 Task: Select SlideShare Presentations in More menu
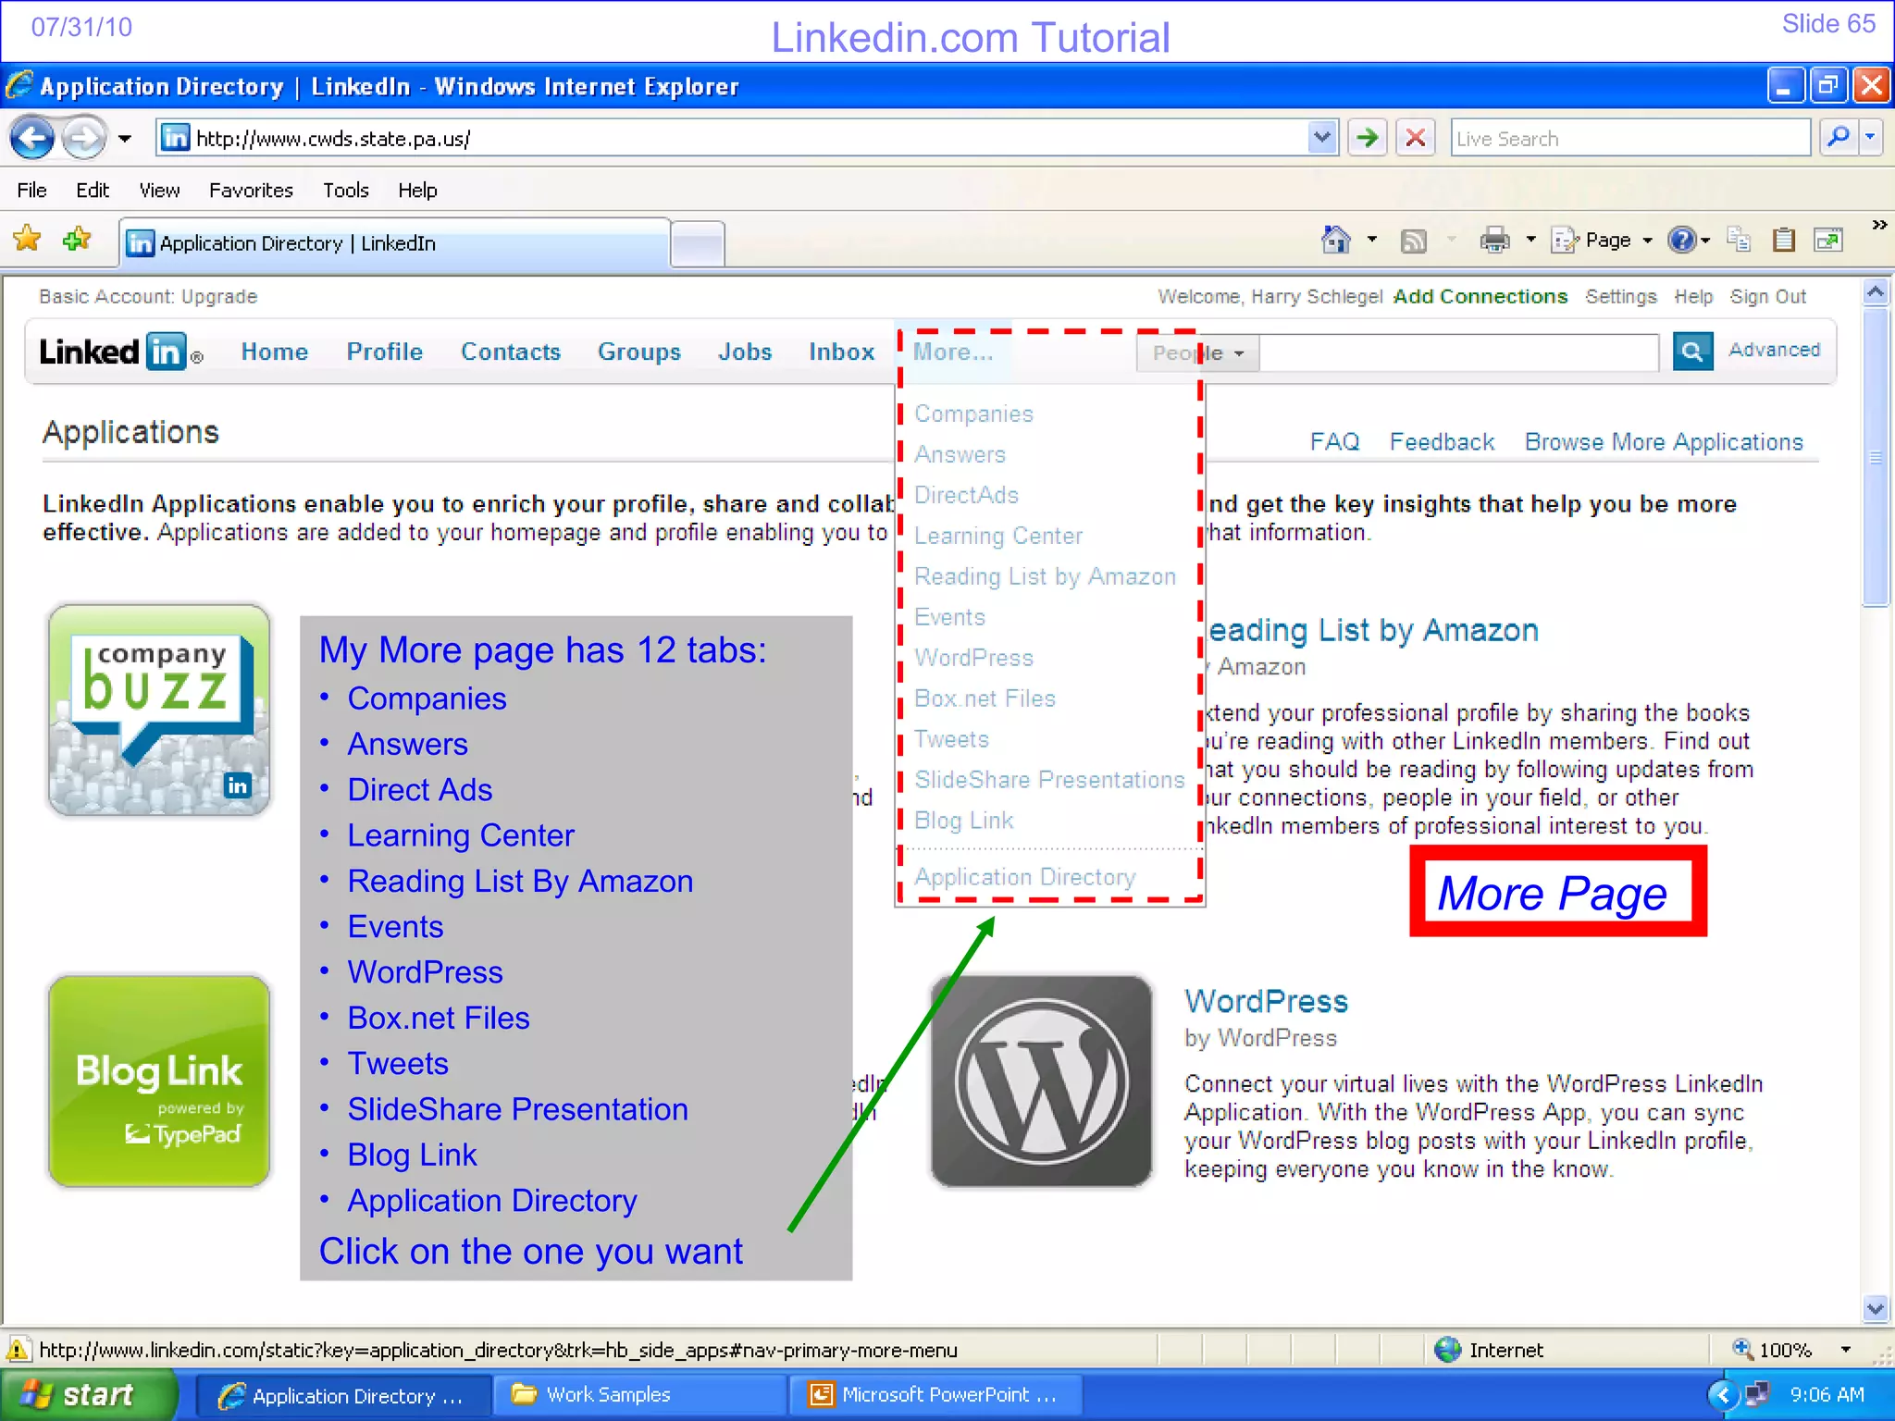[x=1049, y=780]
